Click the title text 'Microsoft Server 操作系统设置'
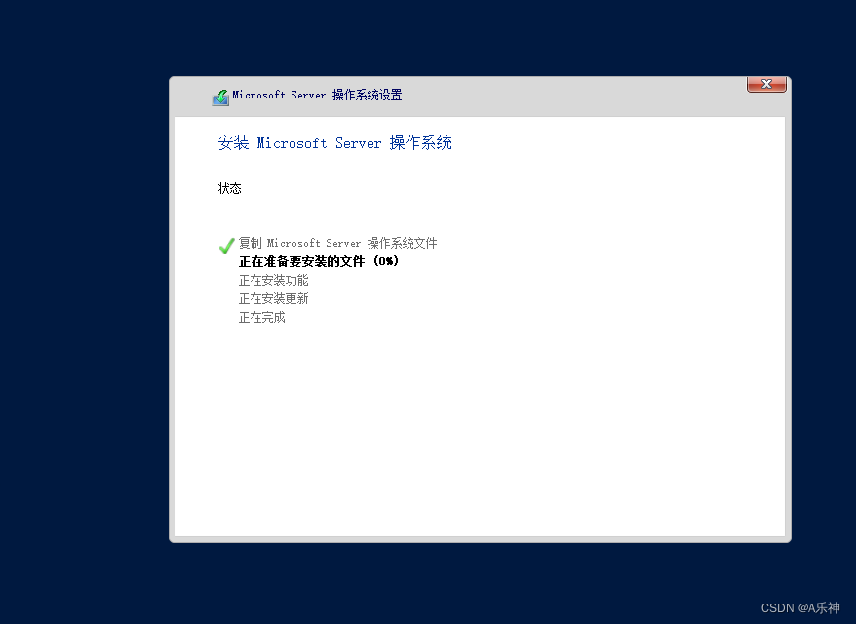 point(317,95)
